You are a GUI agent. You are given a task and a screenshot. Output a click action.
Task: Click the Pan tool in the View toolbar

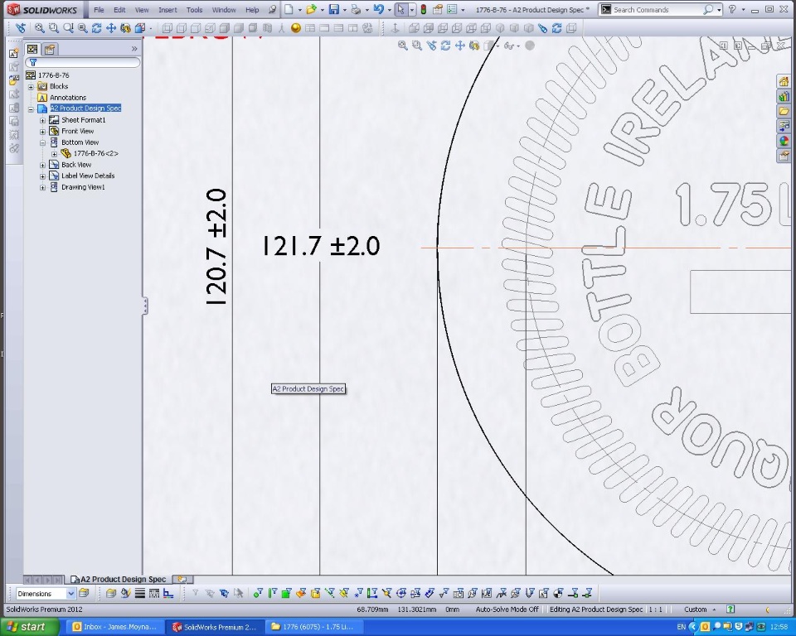(110, 28)
